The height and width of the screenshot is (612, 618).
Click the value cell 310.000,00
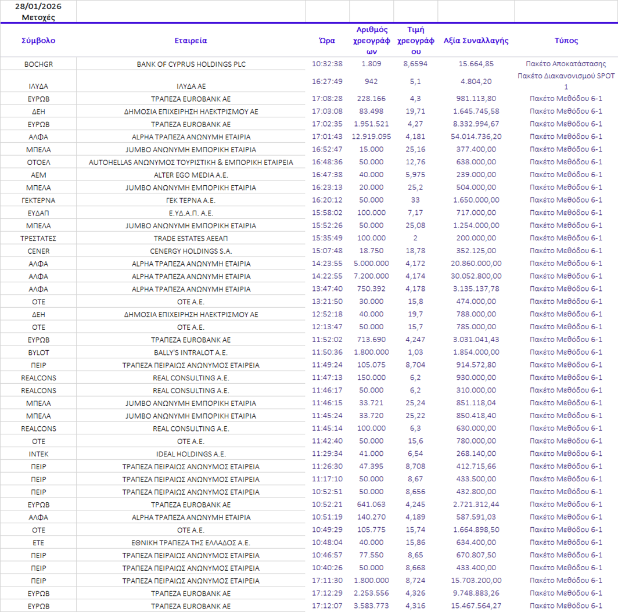(x=476, y=390)
